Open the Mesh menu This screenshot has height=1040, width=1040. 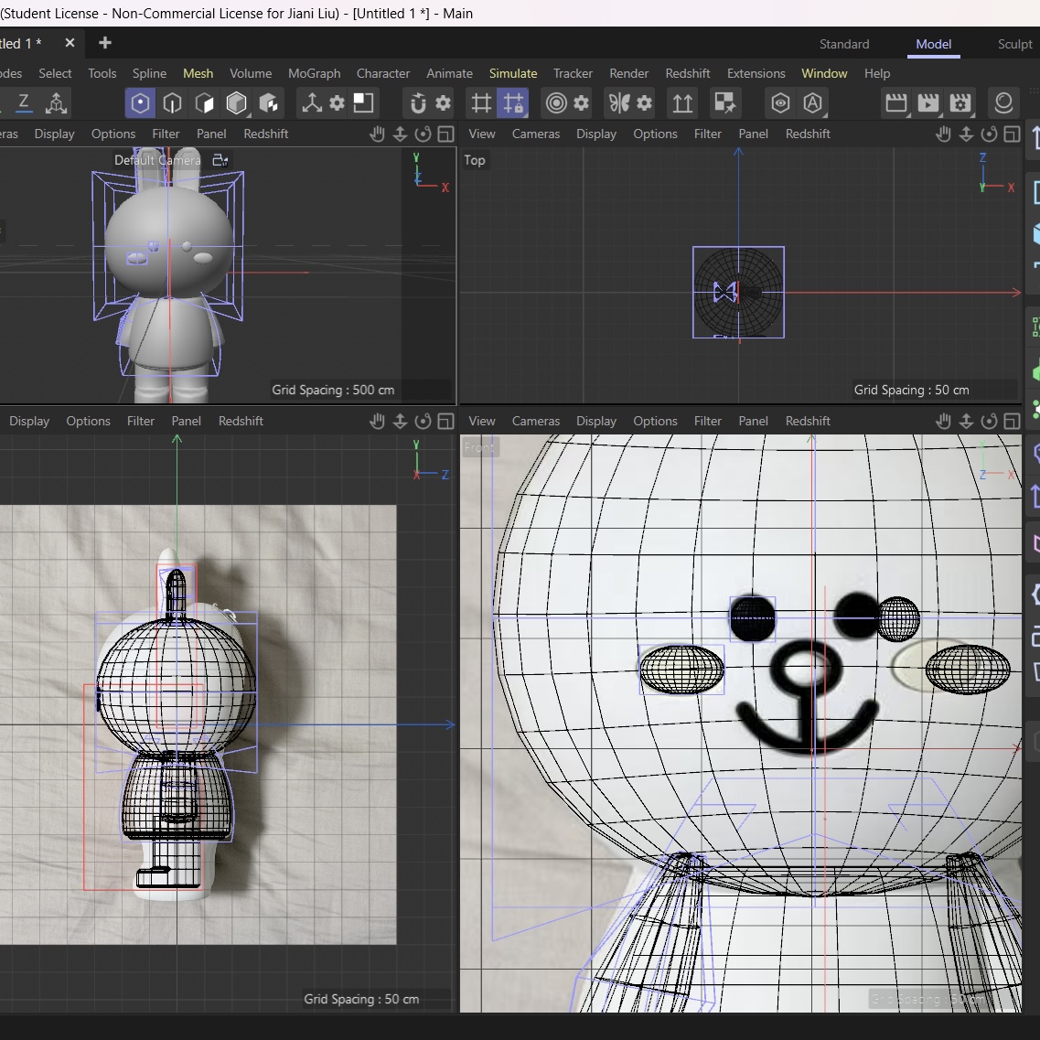coord(198,73)
